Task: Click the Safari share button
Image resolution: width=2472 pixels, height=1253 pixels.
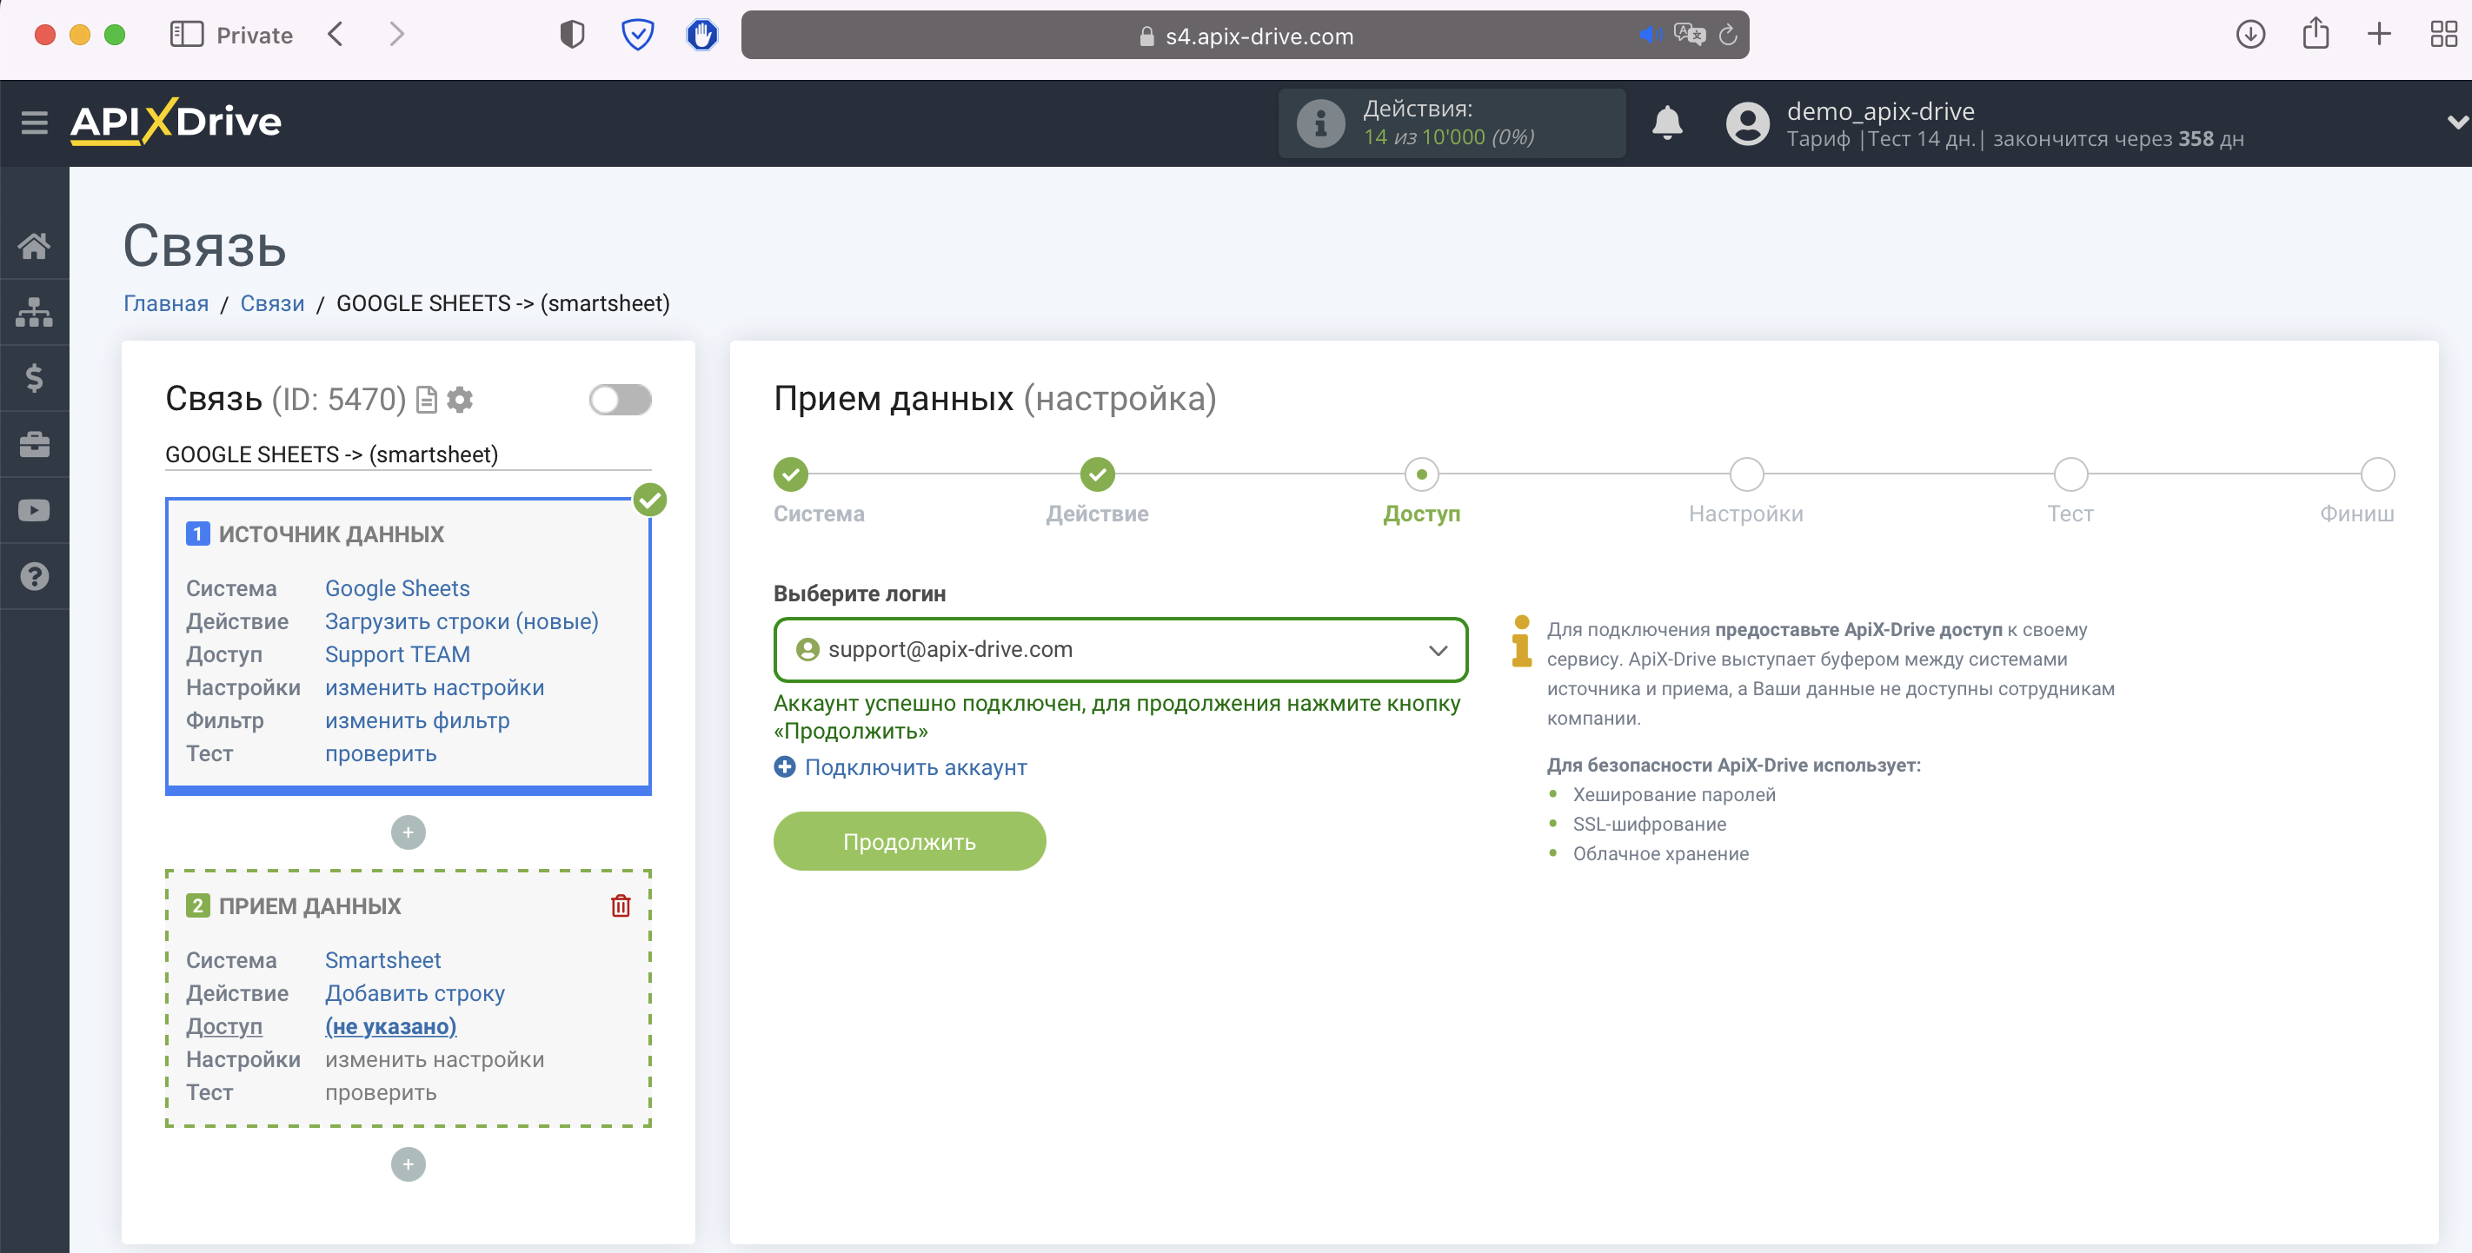Action: pyautogui.click(x=2316, y=33)
